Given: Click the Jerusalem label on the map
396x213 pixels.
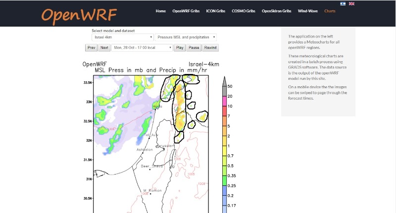Looking at the screenshot, I should [165, 146].
